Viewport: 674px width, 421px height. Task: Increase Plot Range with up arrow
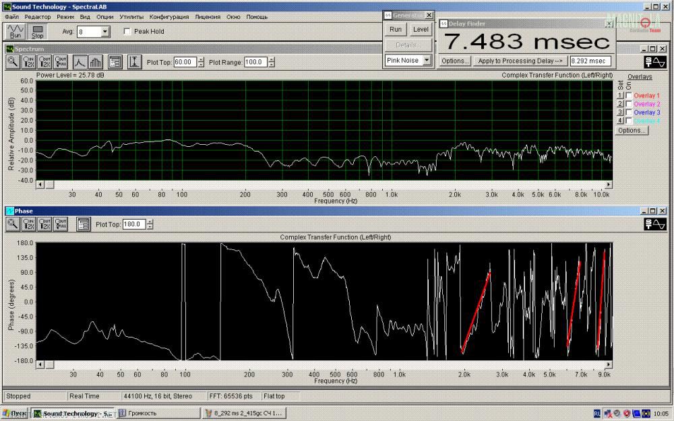(271, 60)
